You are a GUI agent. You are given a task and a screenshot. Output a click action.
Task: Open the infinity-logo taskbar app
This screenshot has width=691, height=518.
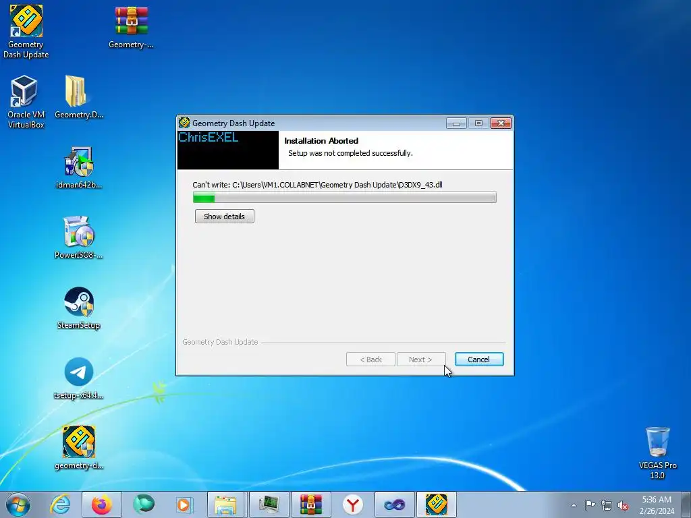click(394, 505)
